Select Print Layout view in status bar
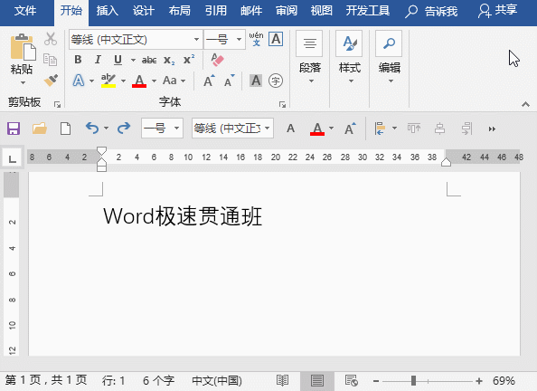 316,380
